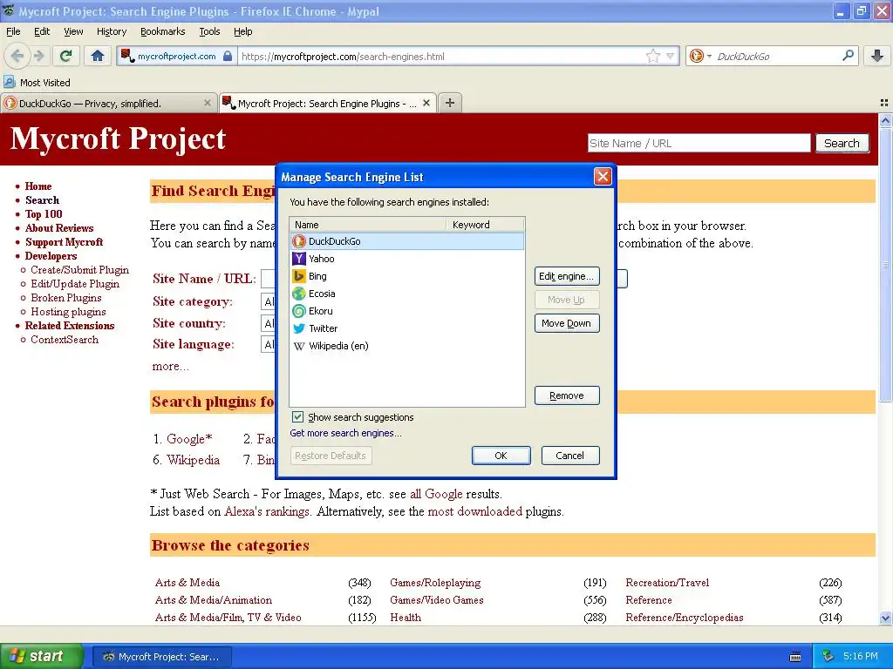Open the Site category dropdown
The height and width of the screenshot is (669, 893).
pyautogui.click(x=269, y=301)
